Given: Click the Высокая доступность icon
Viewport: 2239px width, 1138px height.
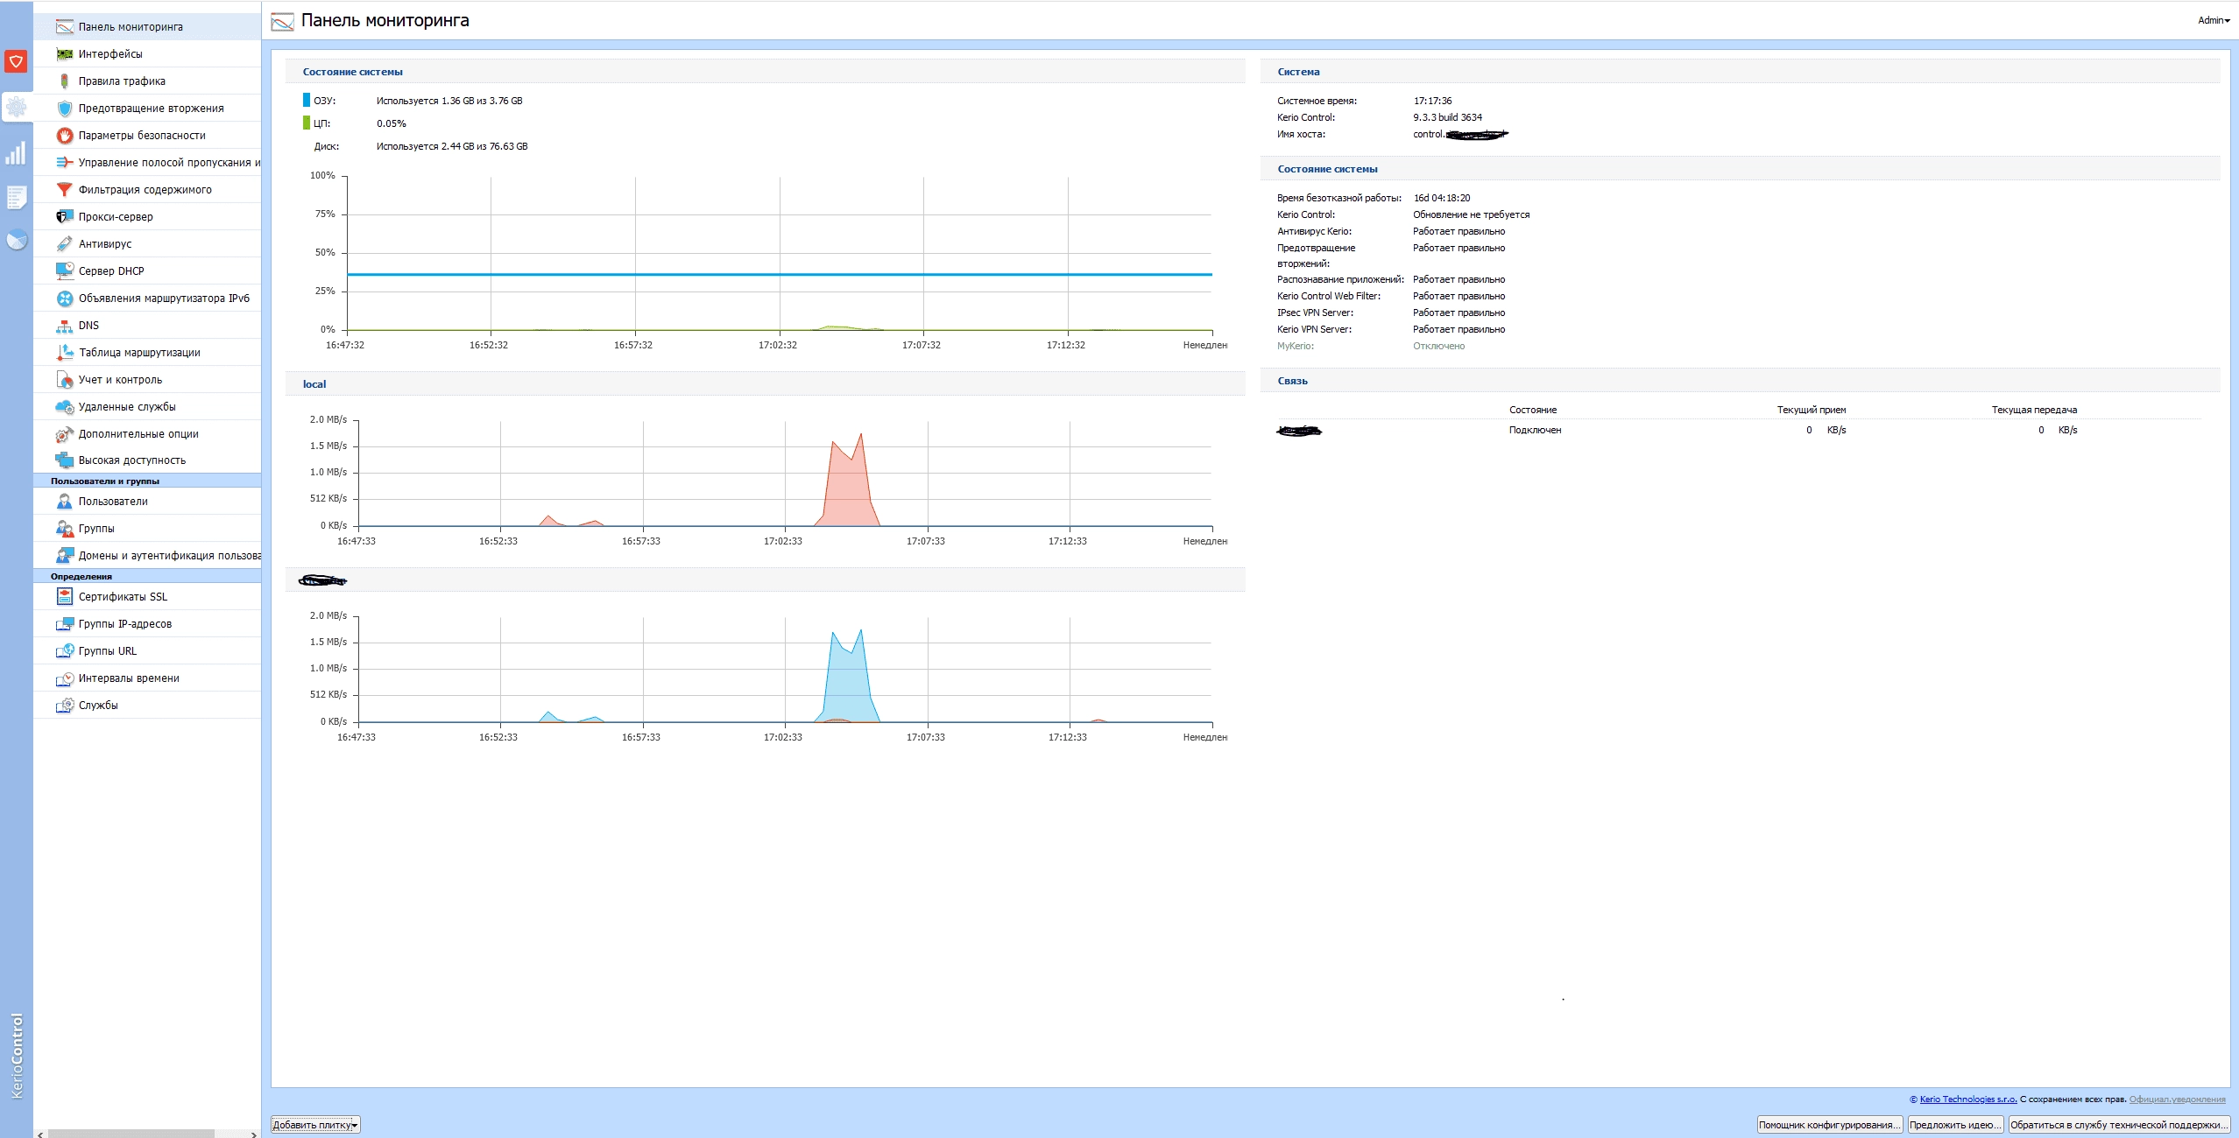Looking at the screenshot, I should [x=65, y=460].
